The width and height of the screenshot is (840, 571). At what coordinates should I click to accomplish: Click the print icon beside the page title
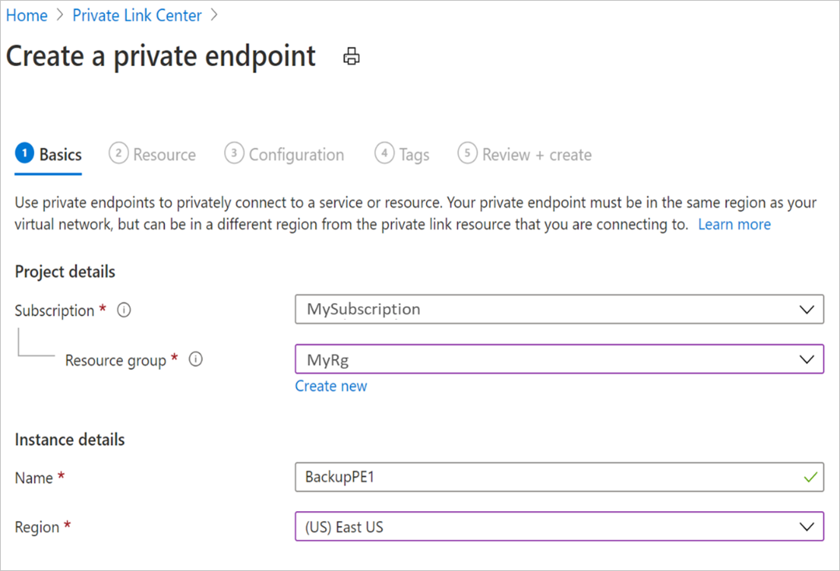point(352,56)
